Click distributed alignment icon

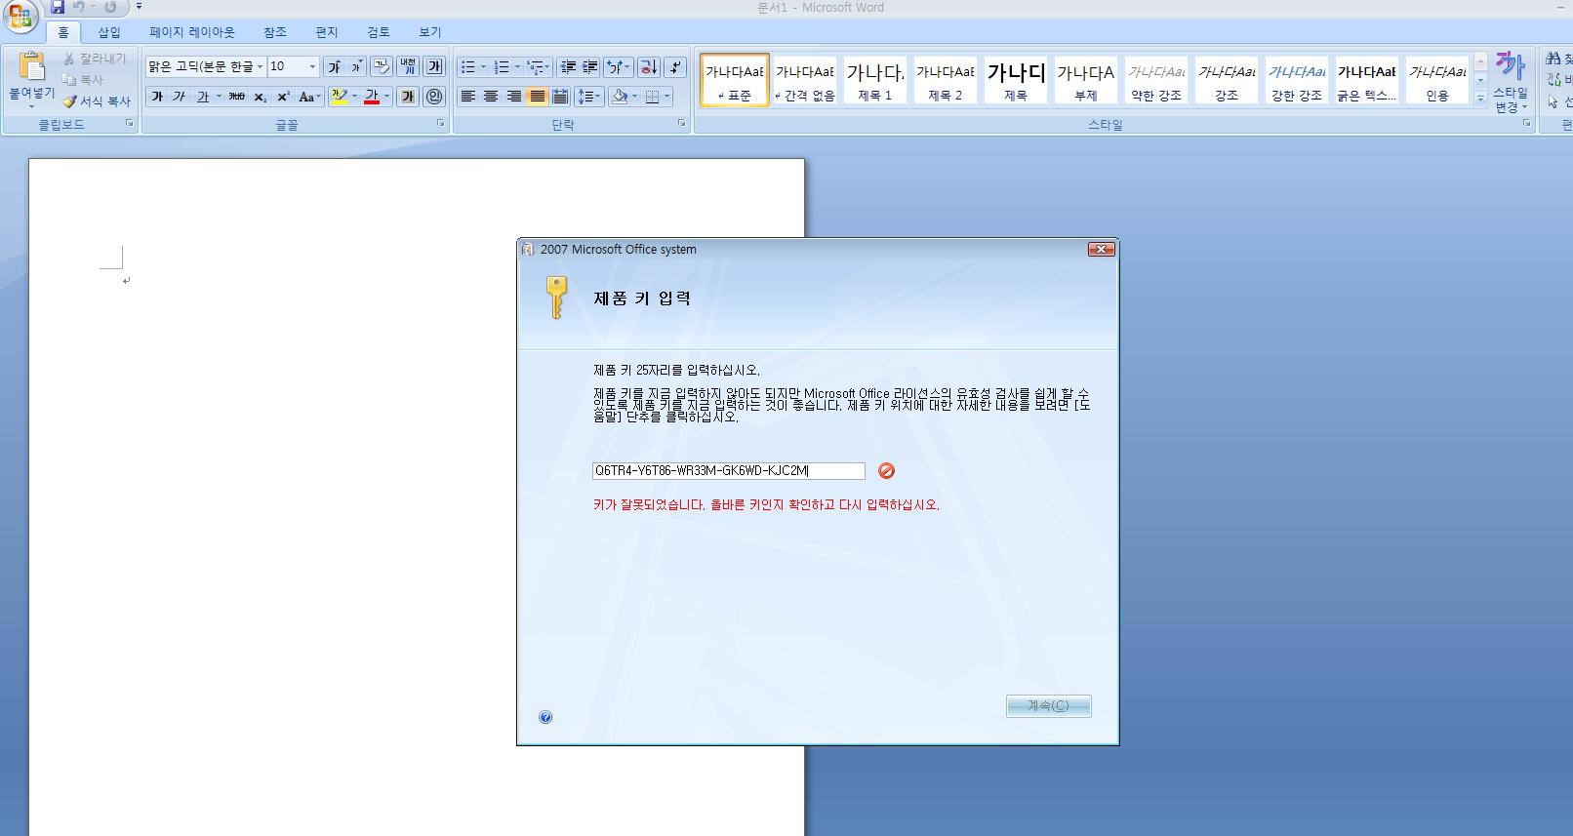[560, 97]
